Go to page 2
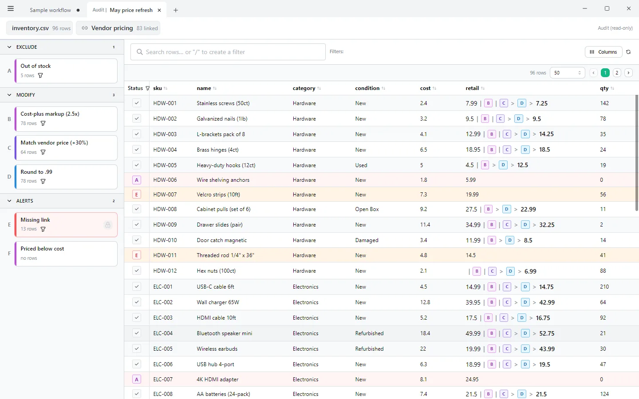The image size is (639, 399). coord(617,73)
